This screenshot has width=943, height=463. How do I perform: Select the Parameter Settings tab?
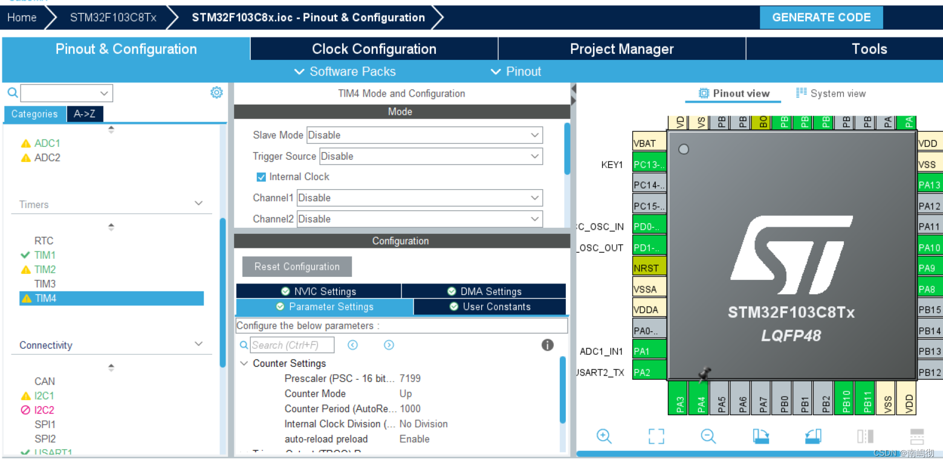325,306
